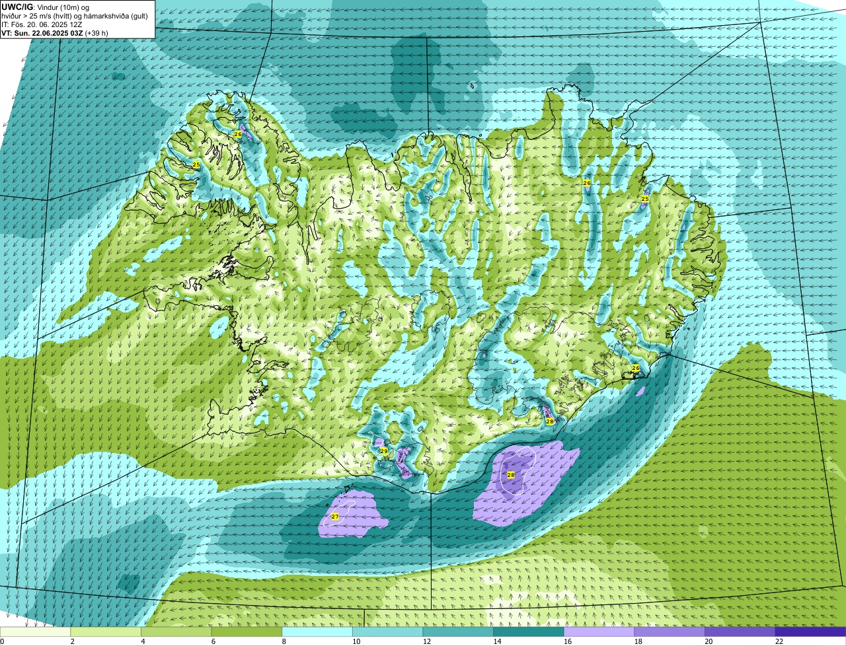Select the 16–18 m/s lavender swatch
The image size is (846, 646).
pos(599,631)
